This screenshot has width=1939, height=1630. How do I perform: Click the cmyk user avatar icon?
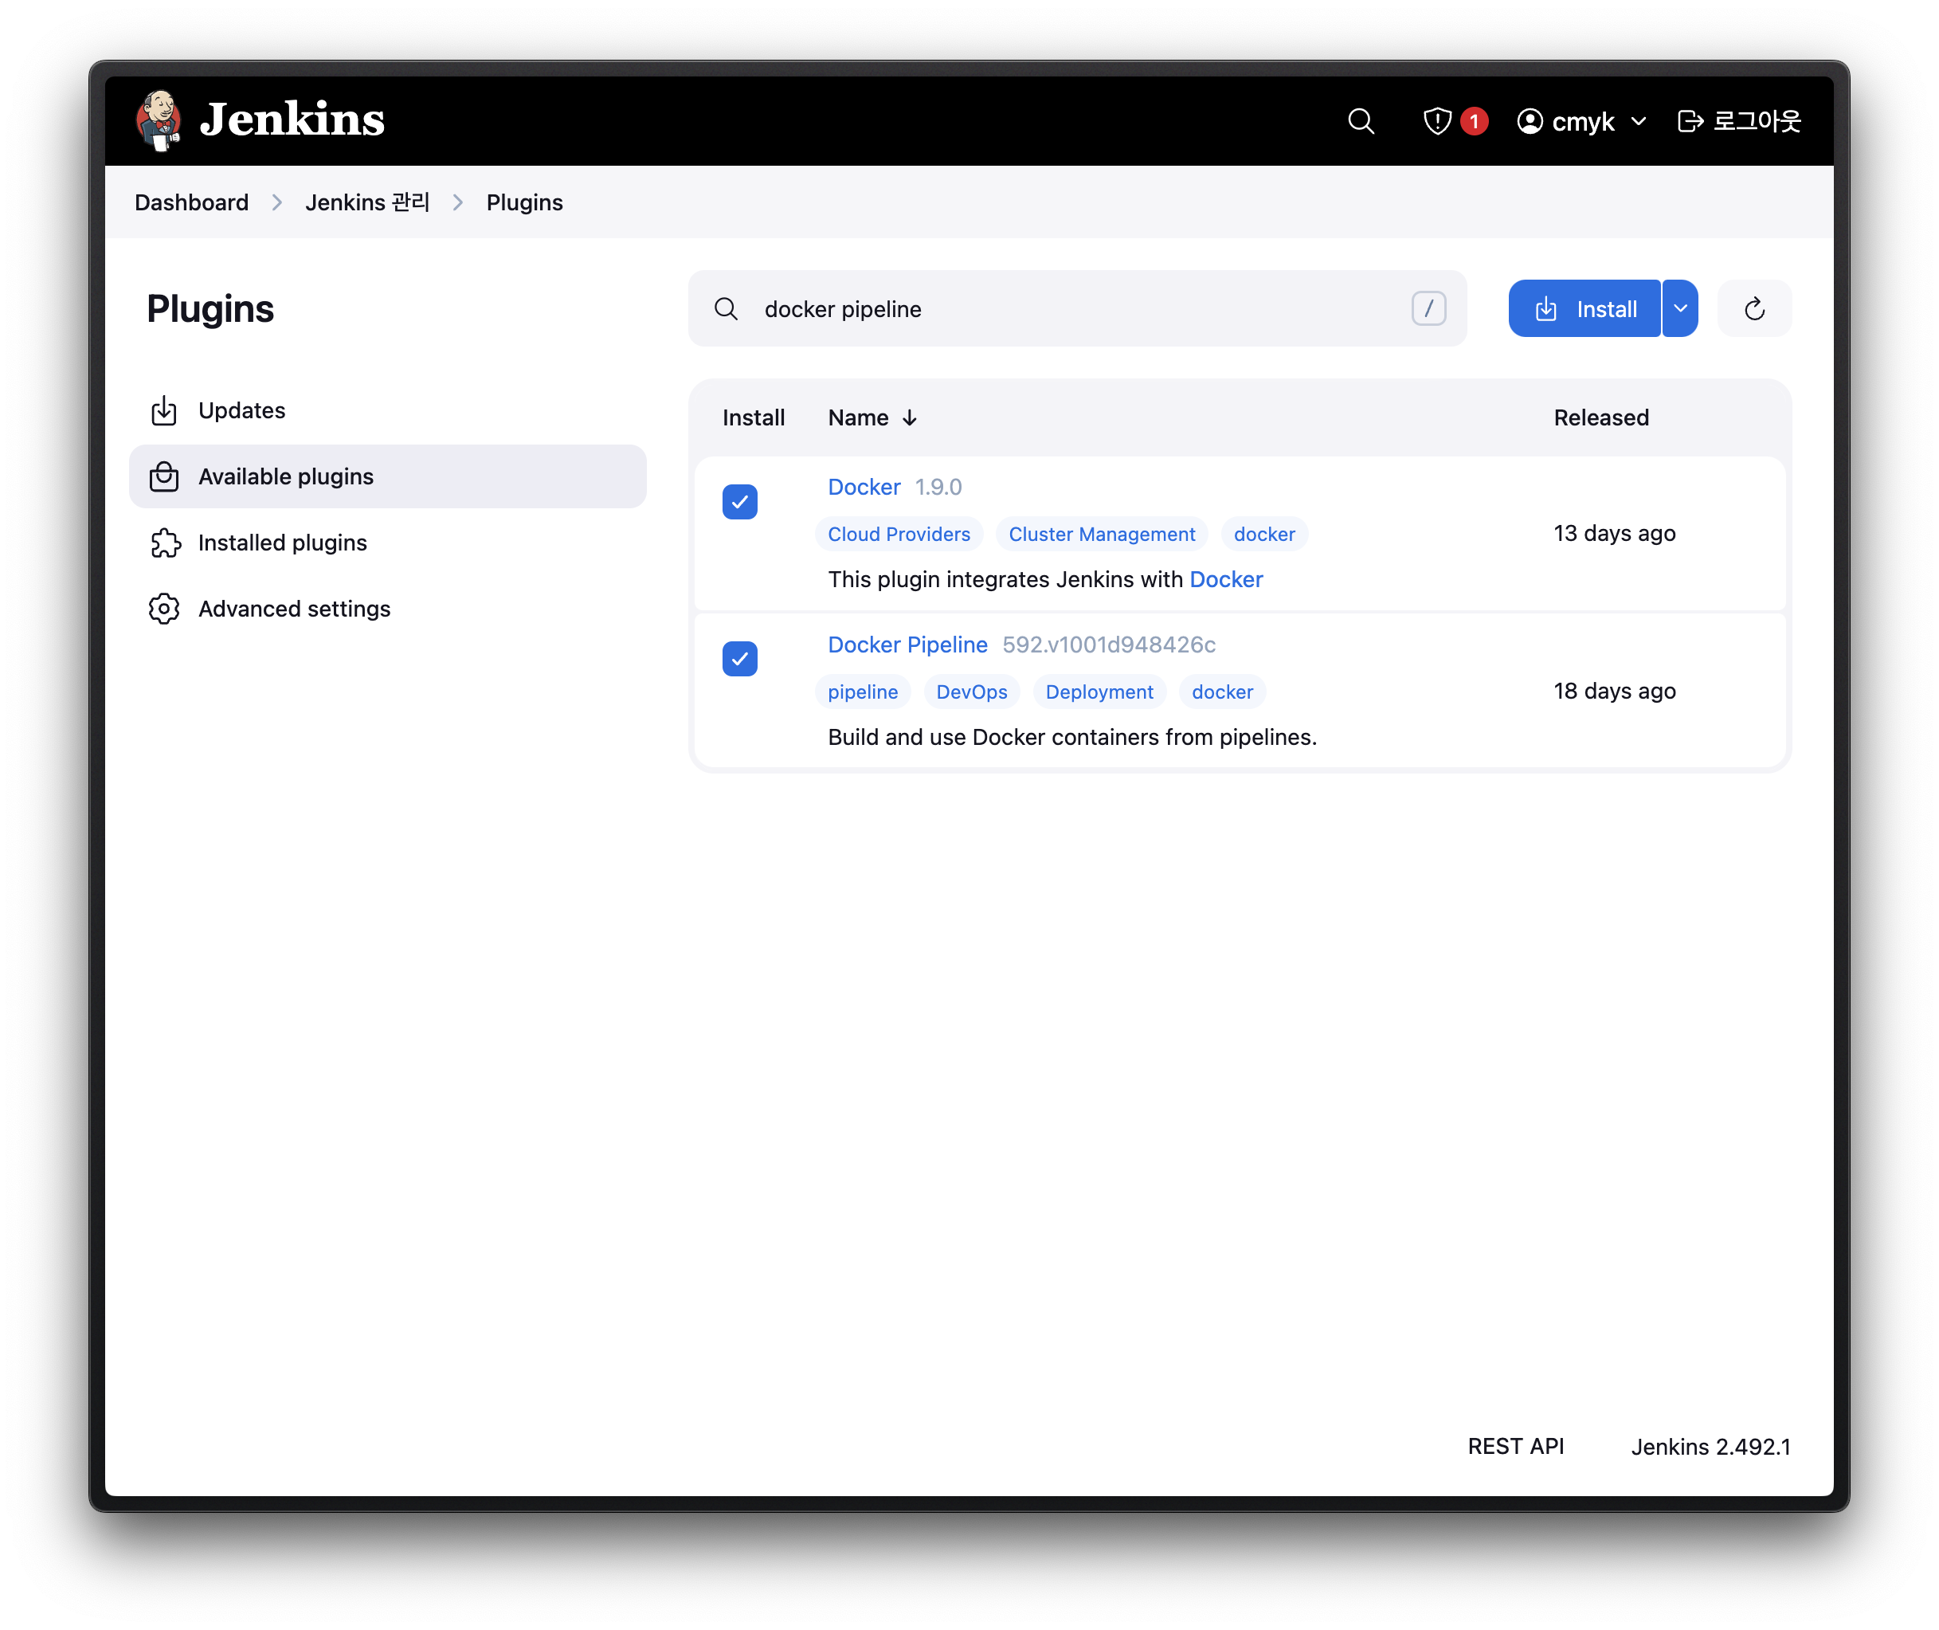(x=1530, y=121)
